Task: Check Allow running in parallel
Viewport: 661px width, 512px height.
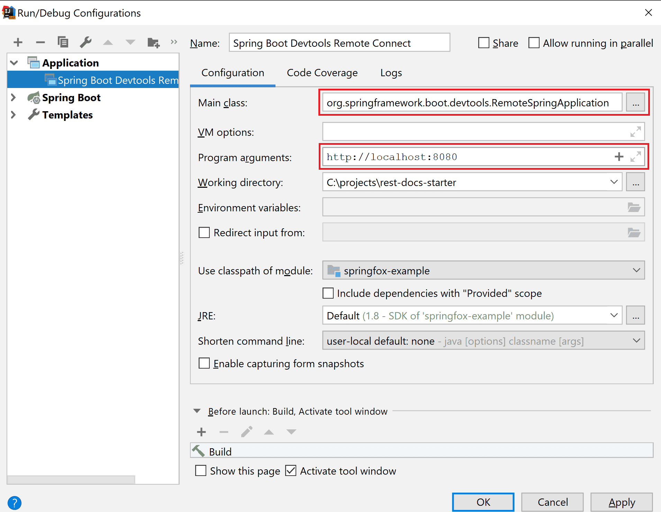Action: pos(534,43)
